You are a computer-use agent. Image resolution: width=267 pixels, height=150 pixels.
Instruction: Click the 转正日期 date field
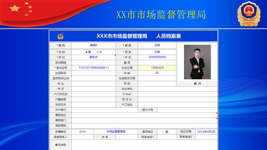[207, 132]
